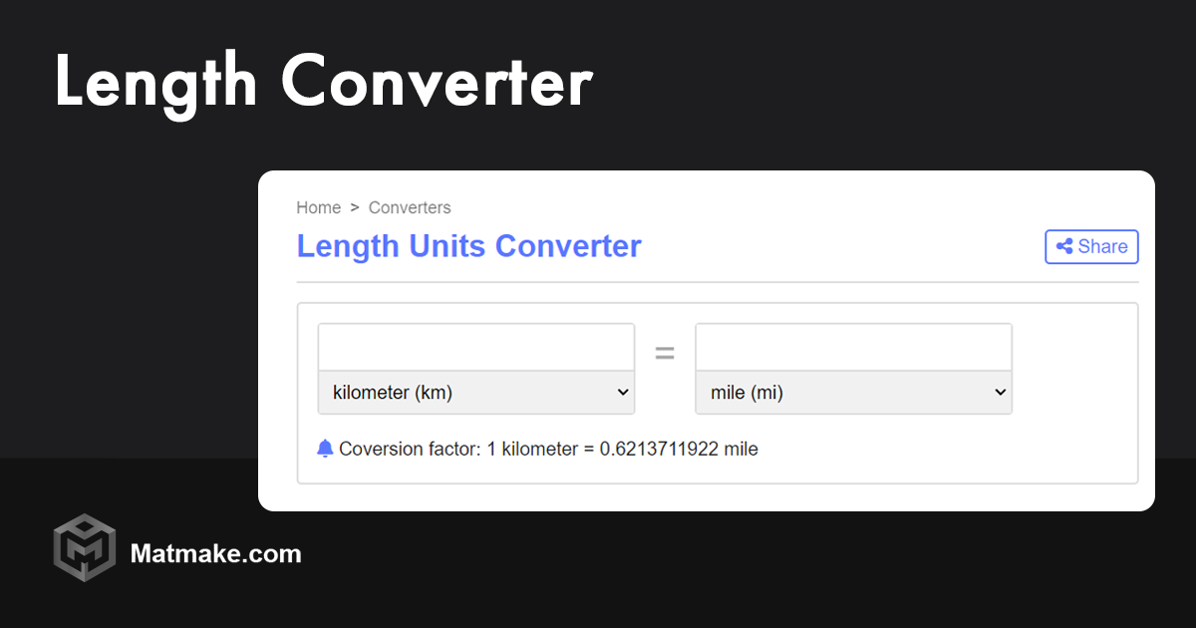1196x628 pixels.
Task: Click the Length Converter page title
Action: point(323,82)
